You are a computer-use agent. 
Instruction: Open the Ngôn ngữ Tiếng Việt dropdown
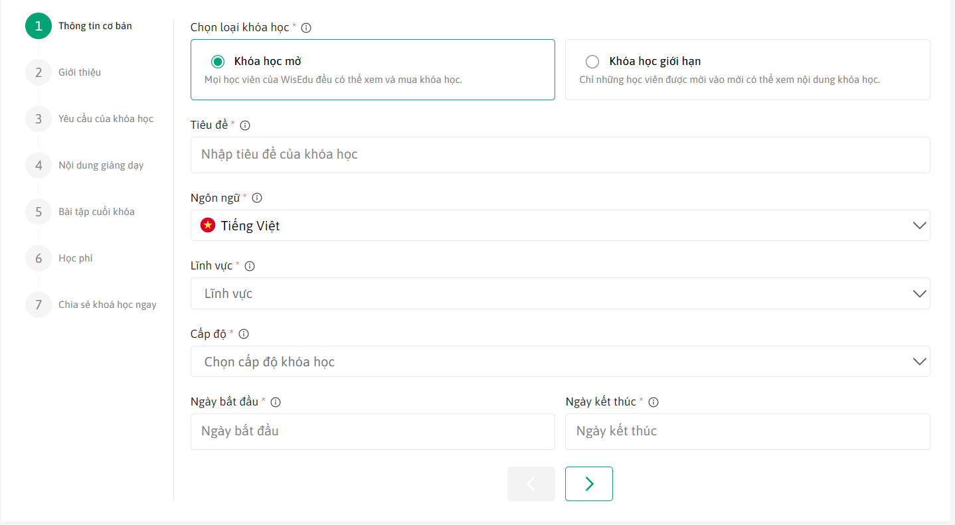[x=560, y=226]
